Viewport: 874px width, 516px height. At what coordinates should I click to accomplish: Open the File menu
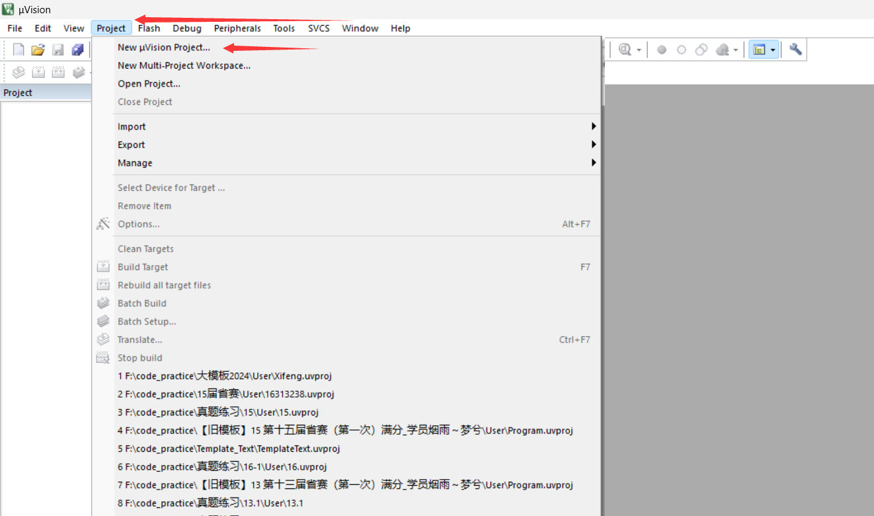[x=15, y=28]
